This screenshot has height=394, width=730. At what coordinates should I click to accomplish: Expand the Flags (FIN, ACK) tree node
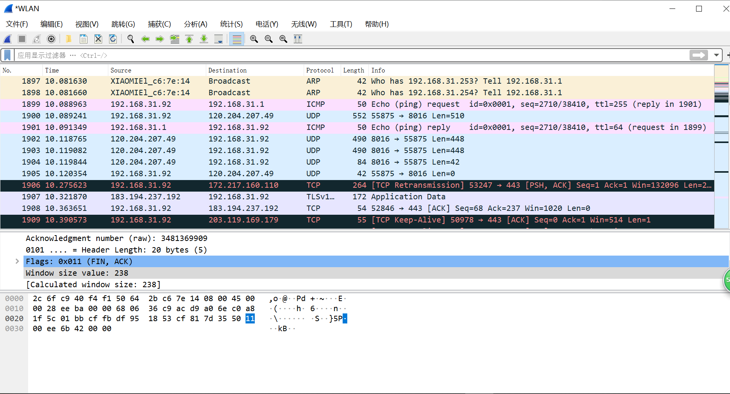tap(17, 261)
